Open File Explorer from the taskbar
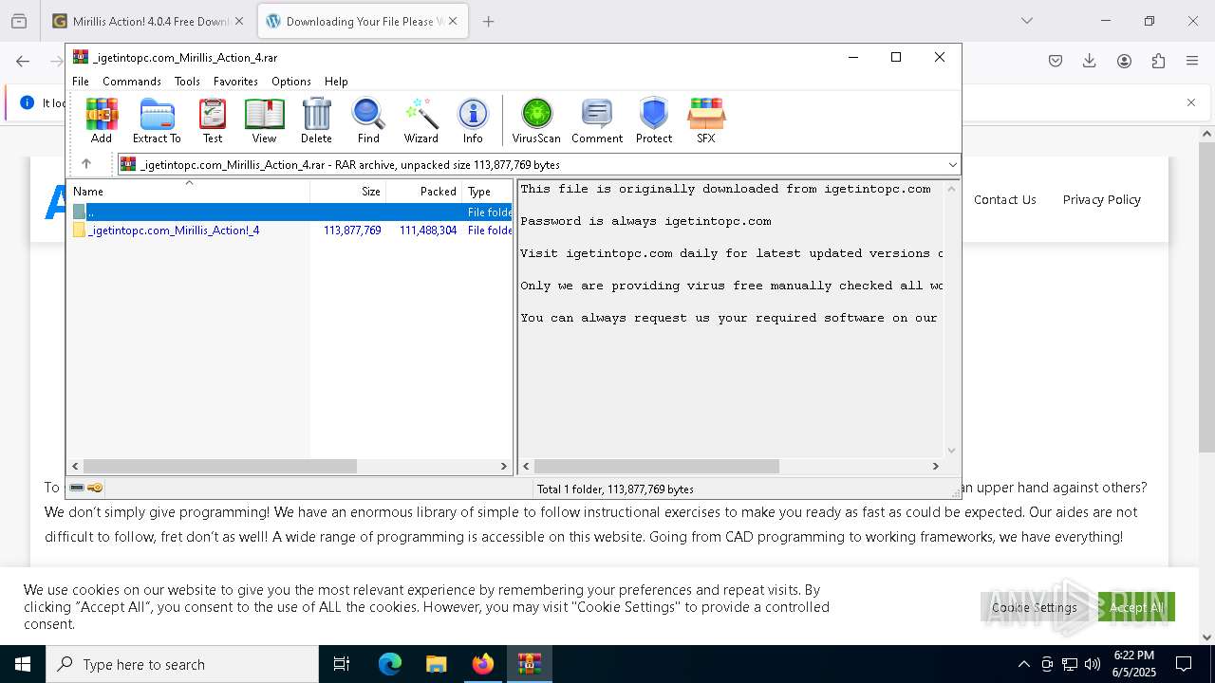The image size is (1215, 683). 437,664
